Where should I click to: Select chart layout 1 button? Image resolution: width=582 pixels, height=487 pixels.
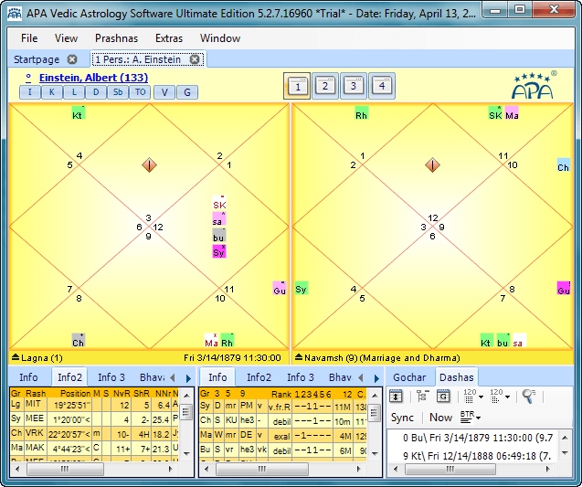297,86
